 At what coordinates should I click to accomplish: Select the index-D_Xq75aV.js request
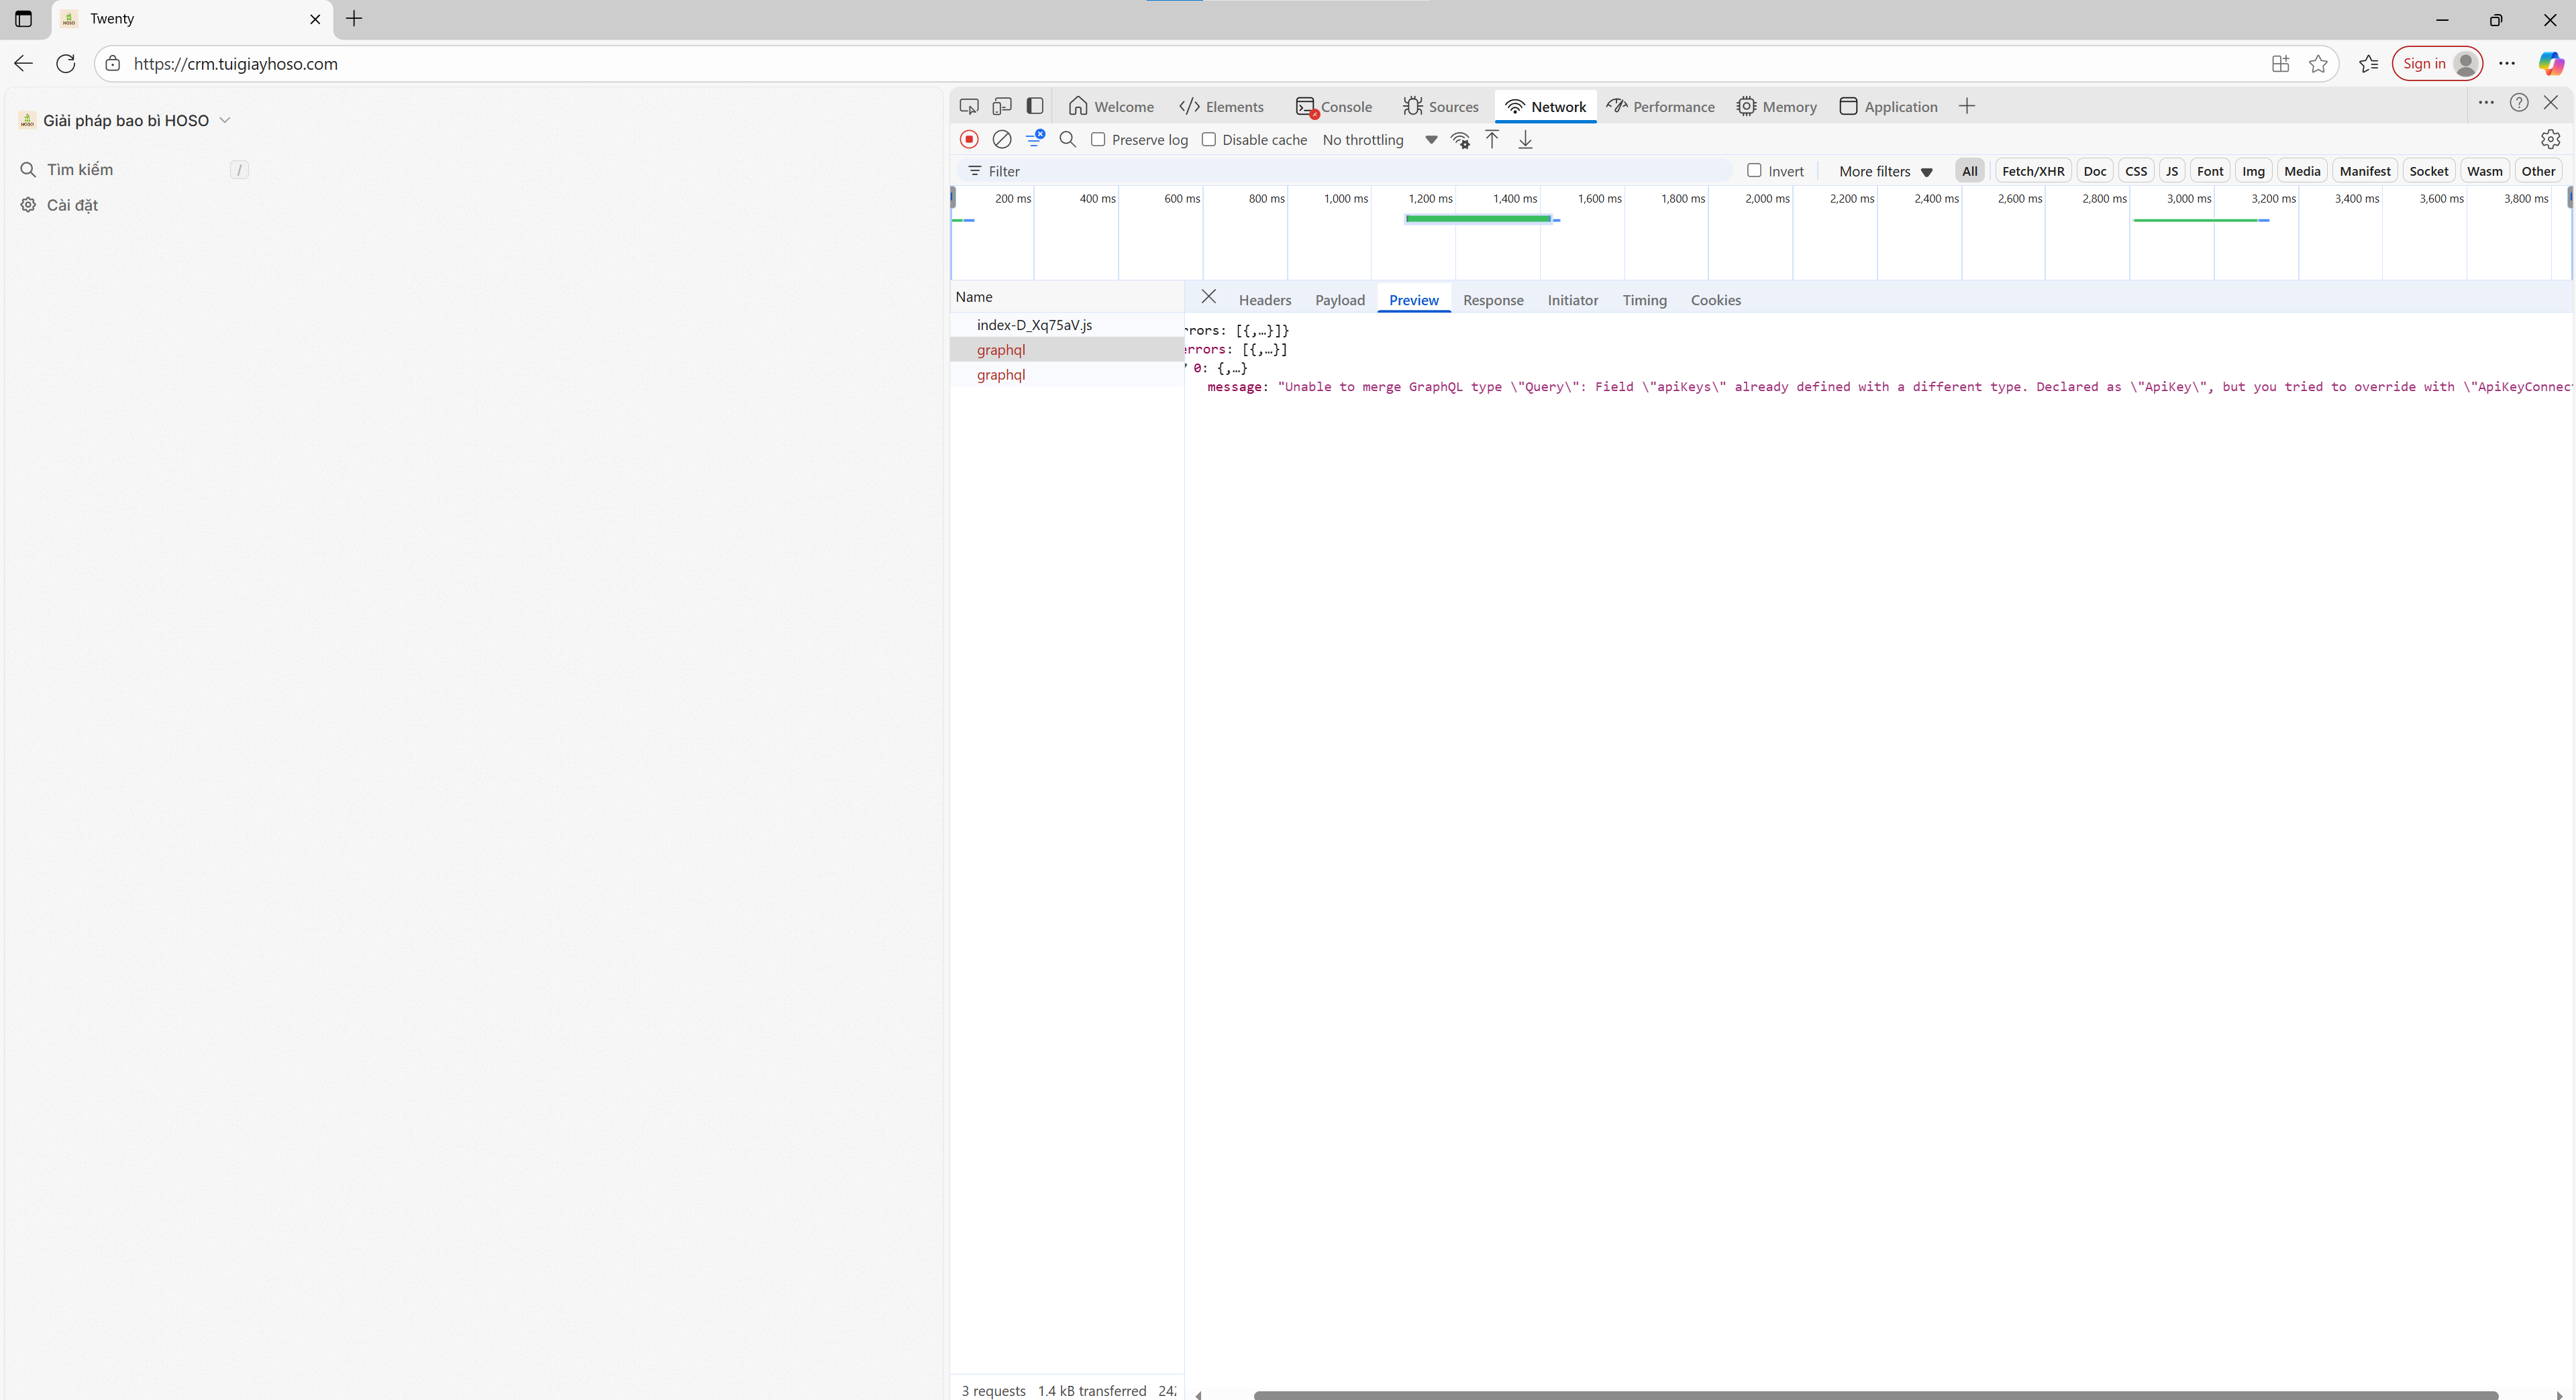coord(1066,325)
